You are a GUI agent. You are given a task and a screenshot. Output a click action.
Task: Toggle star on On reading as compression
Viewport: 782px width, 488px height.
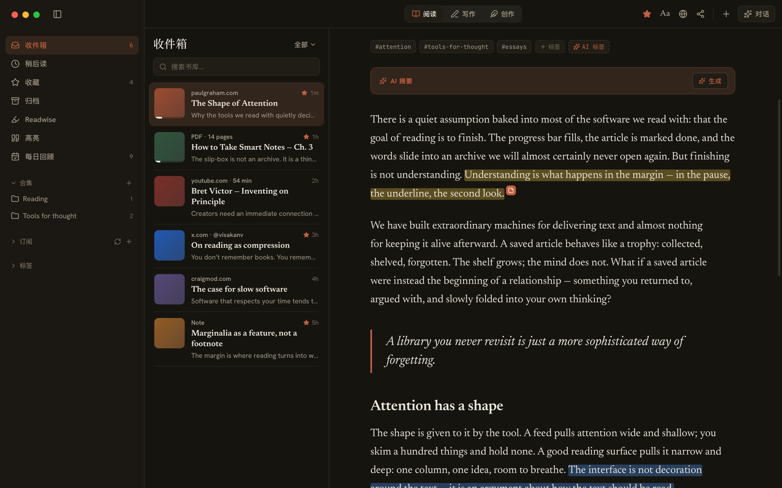[x=306, y=235]
